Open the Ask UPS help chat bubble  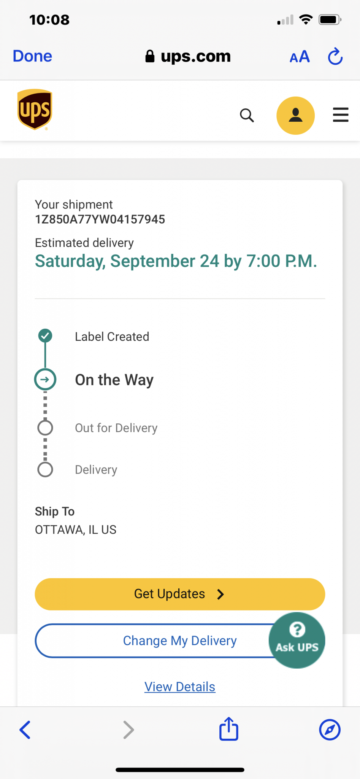tap(297, 640)
